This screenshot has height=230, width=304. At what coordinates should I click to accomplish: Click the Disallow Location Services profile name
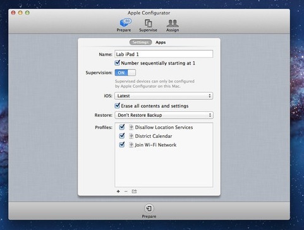point(164,127)
